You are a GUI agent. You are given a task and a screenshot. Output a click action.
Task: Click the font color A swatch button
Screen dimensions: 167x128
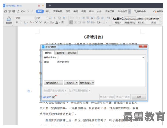click(57, 22)
